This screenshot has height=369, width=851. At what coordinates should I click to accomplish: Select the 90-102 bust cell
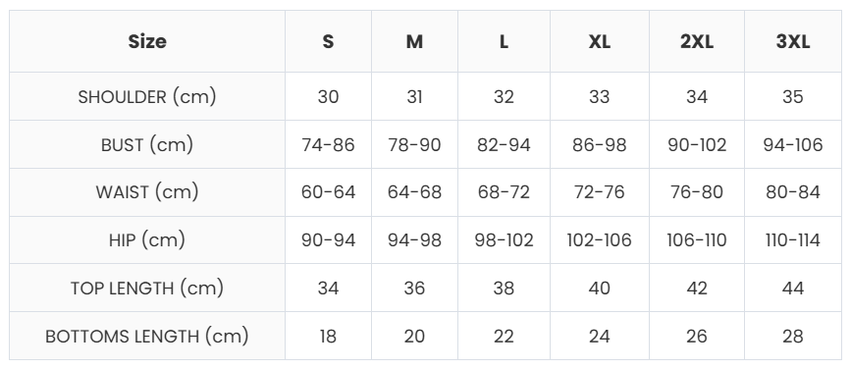pos(696,145)
